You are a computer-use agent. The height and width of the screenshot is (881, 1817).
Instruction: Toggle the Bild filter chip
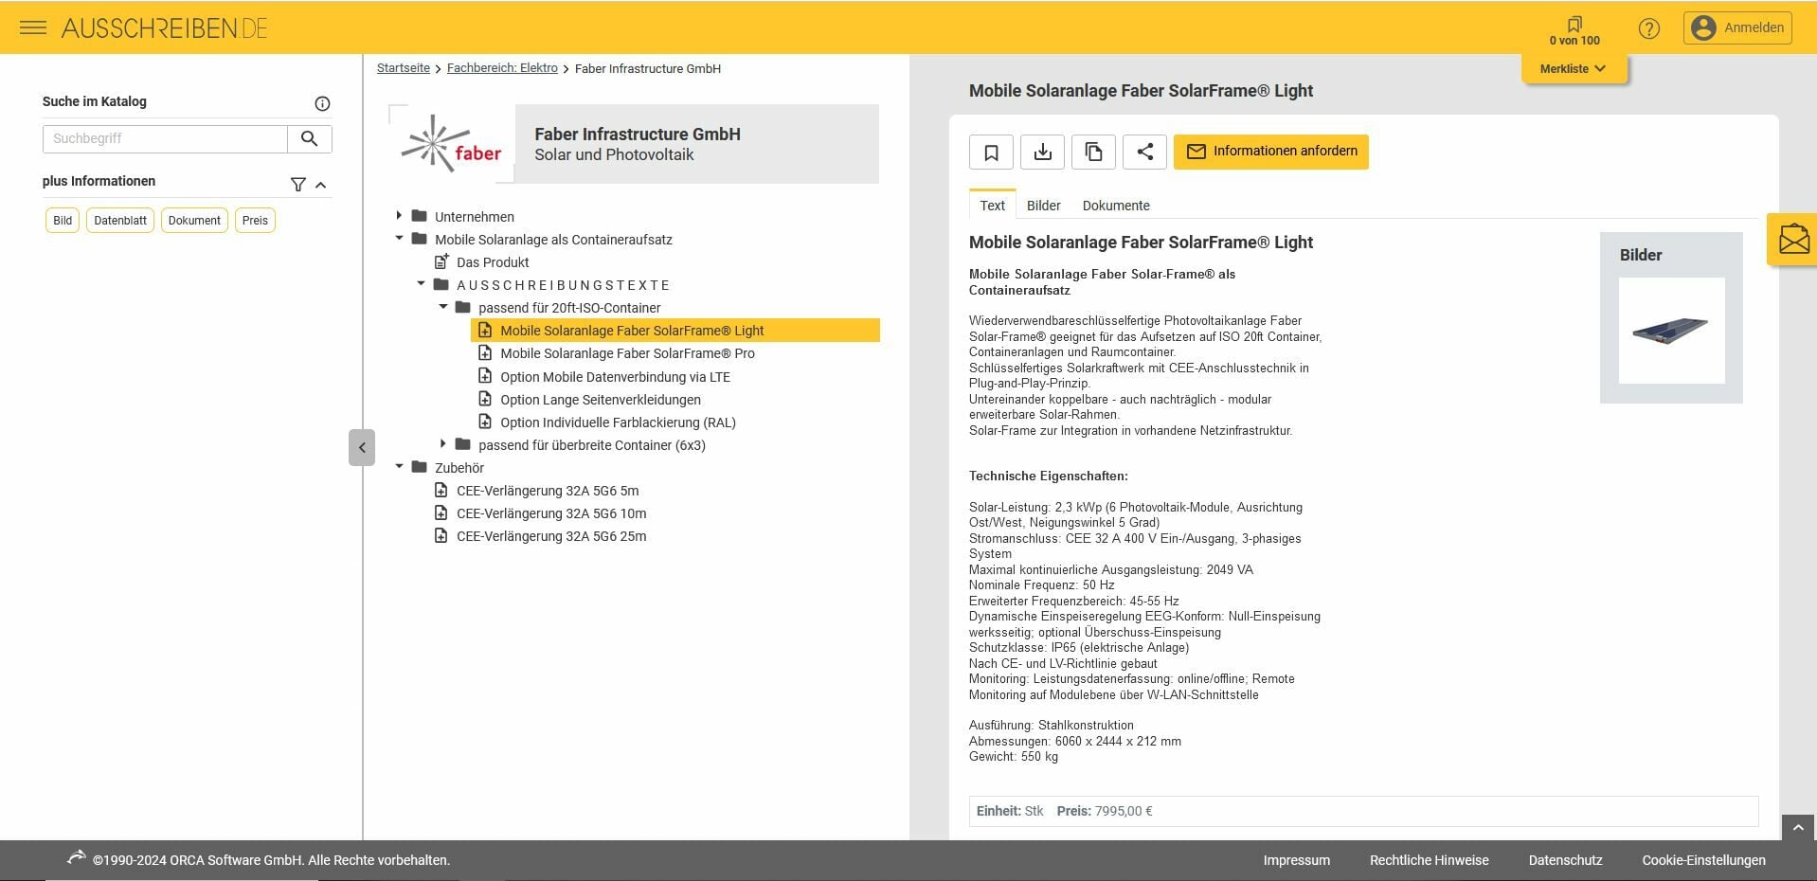(63, 221)
